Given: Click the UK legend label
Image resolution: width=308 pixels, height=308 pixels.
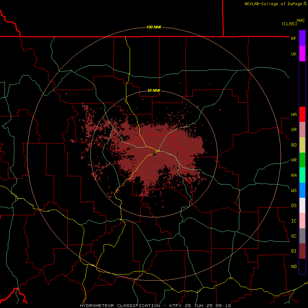Looking at the screenshot, I should click(294, 54).
